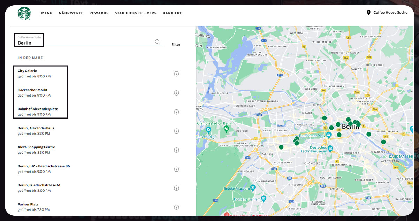
Task: Open the KARRIERE page
Action: point(172,13)
